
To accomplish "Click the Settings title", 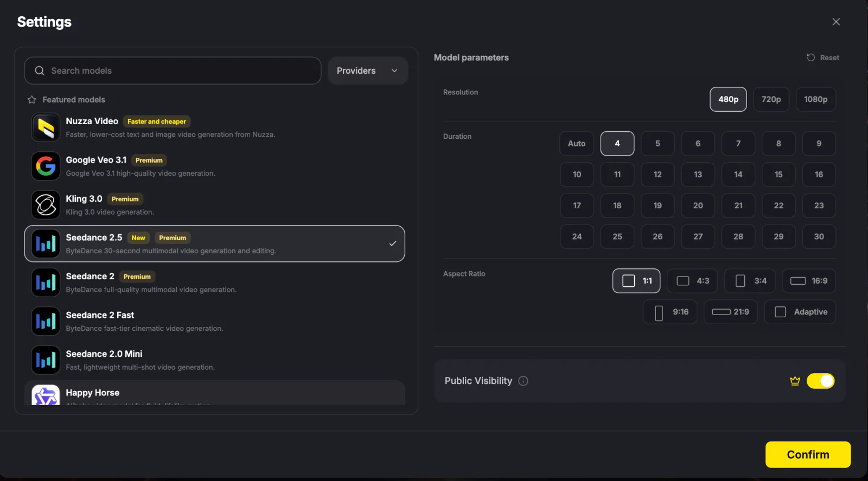I will [44, 22].
